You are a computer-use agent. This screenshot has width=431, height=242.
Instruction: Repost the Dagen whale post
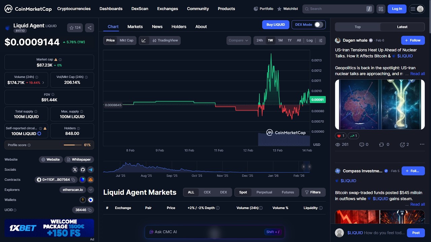(x=384, y=145)
